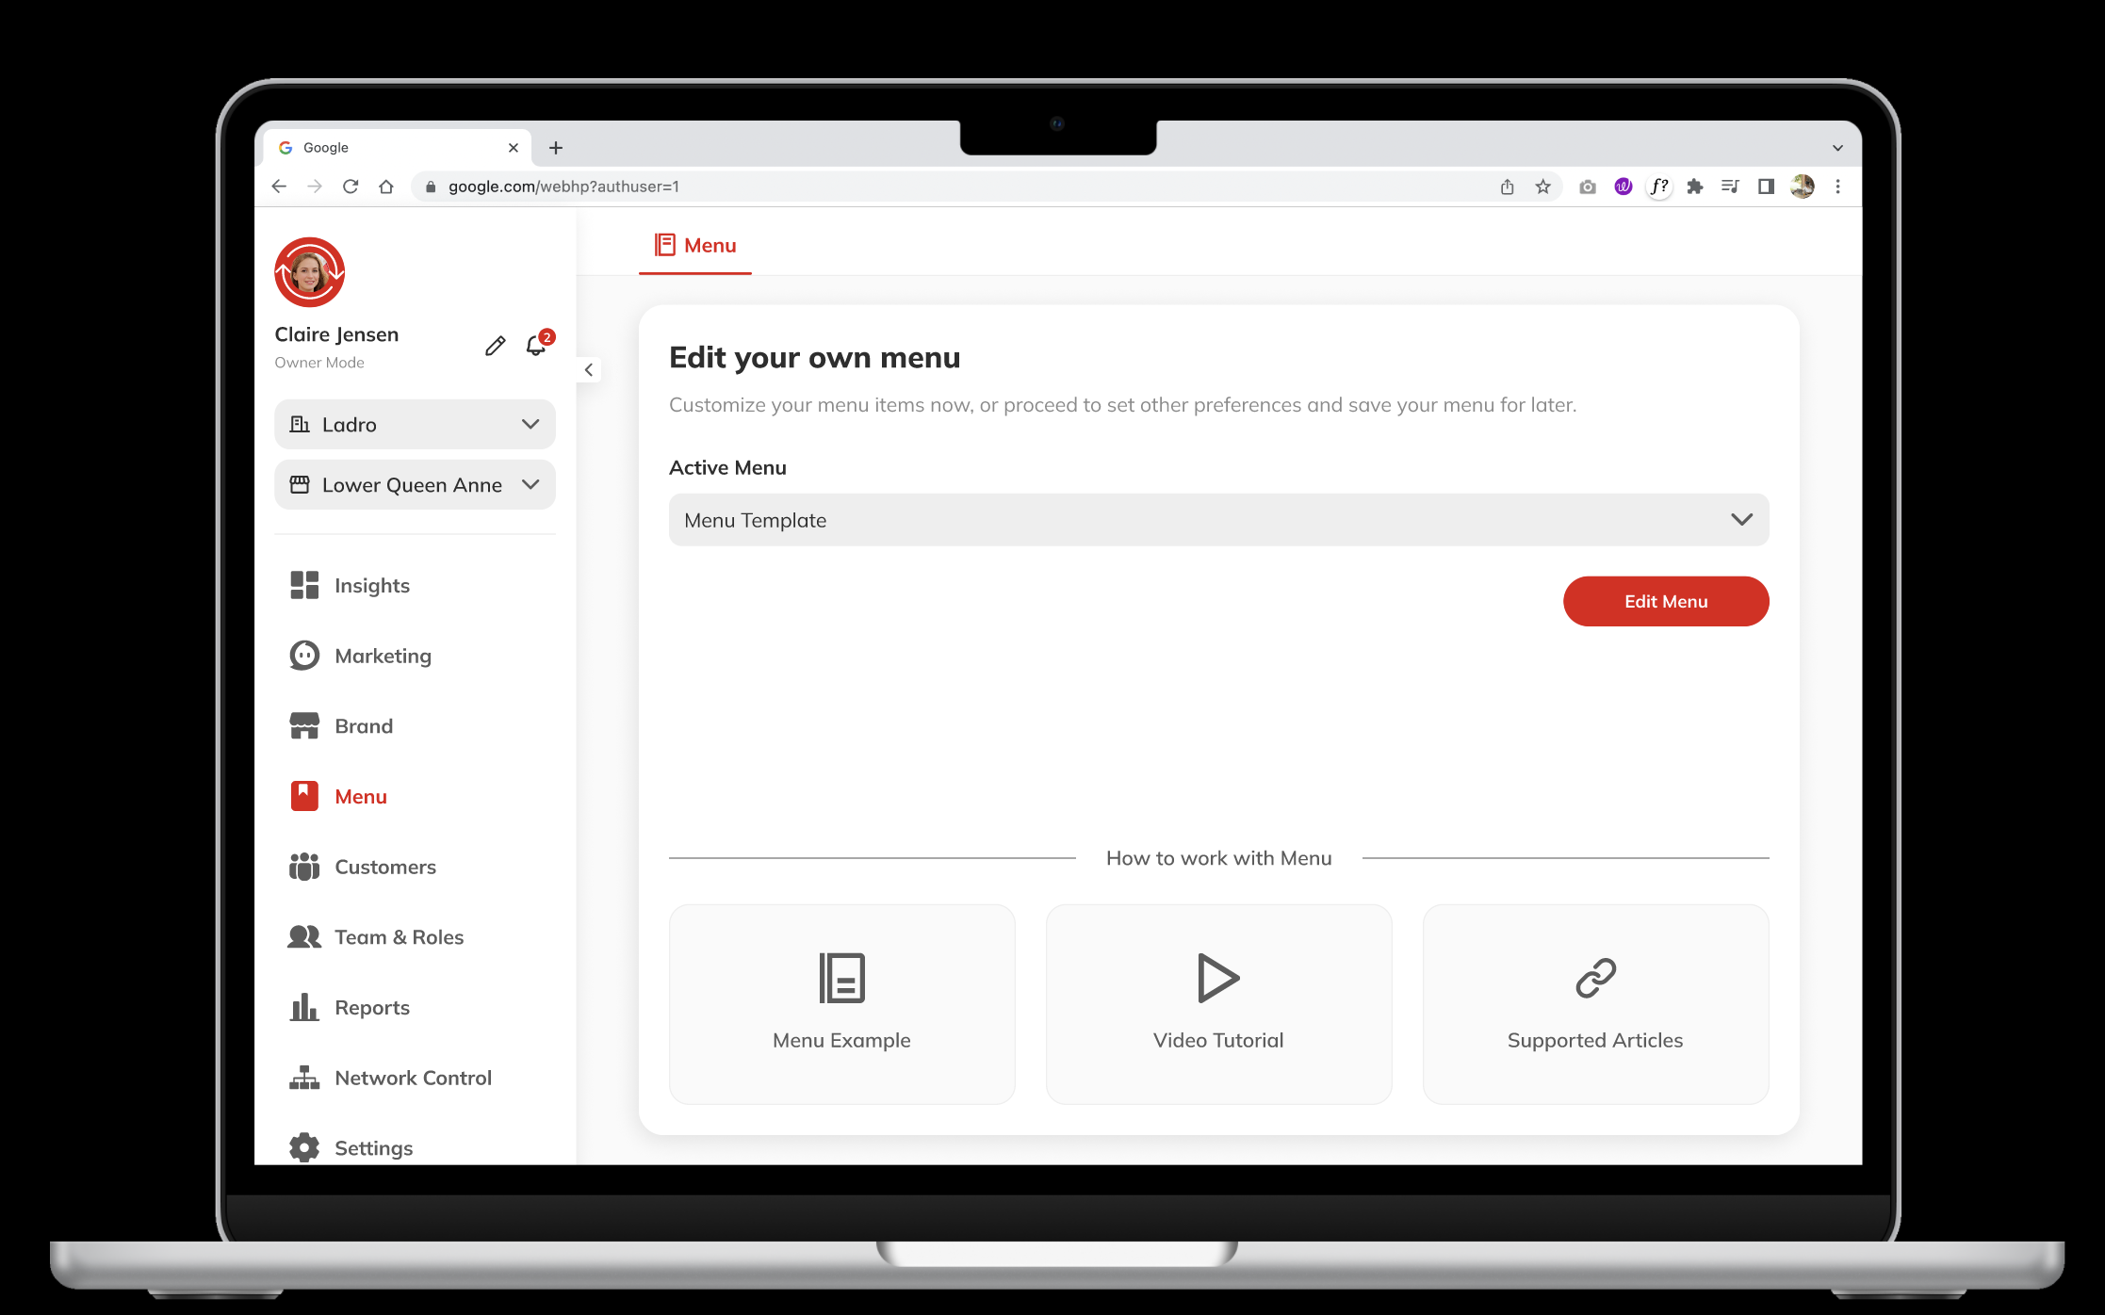The image size is (2105, 1315).
Task: Click the collapse sidebar arrow
Action: (x=588, y=371)
